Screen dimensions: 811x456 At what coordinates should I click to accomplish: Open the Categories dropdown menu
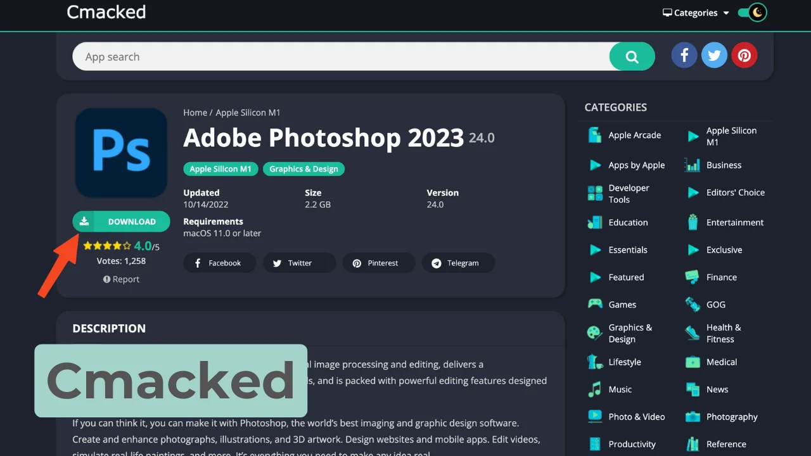click(x=696, y=13)
